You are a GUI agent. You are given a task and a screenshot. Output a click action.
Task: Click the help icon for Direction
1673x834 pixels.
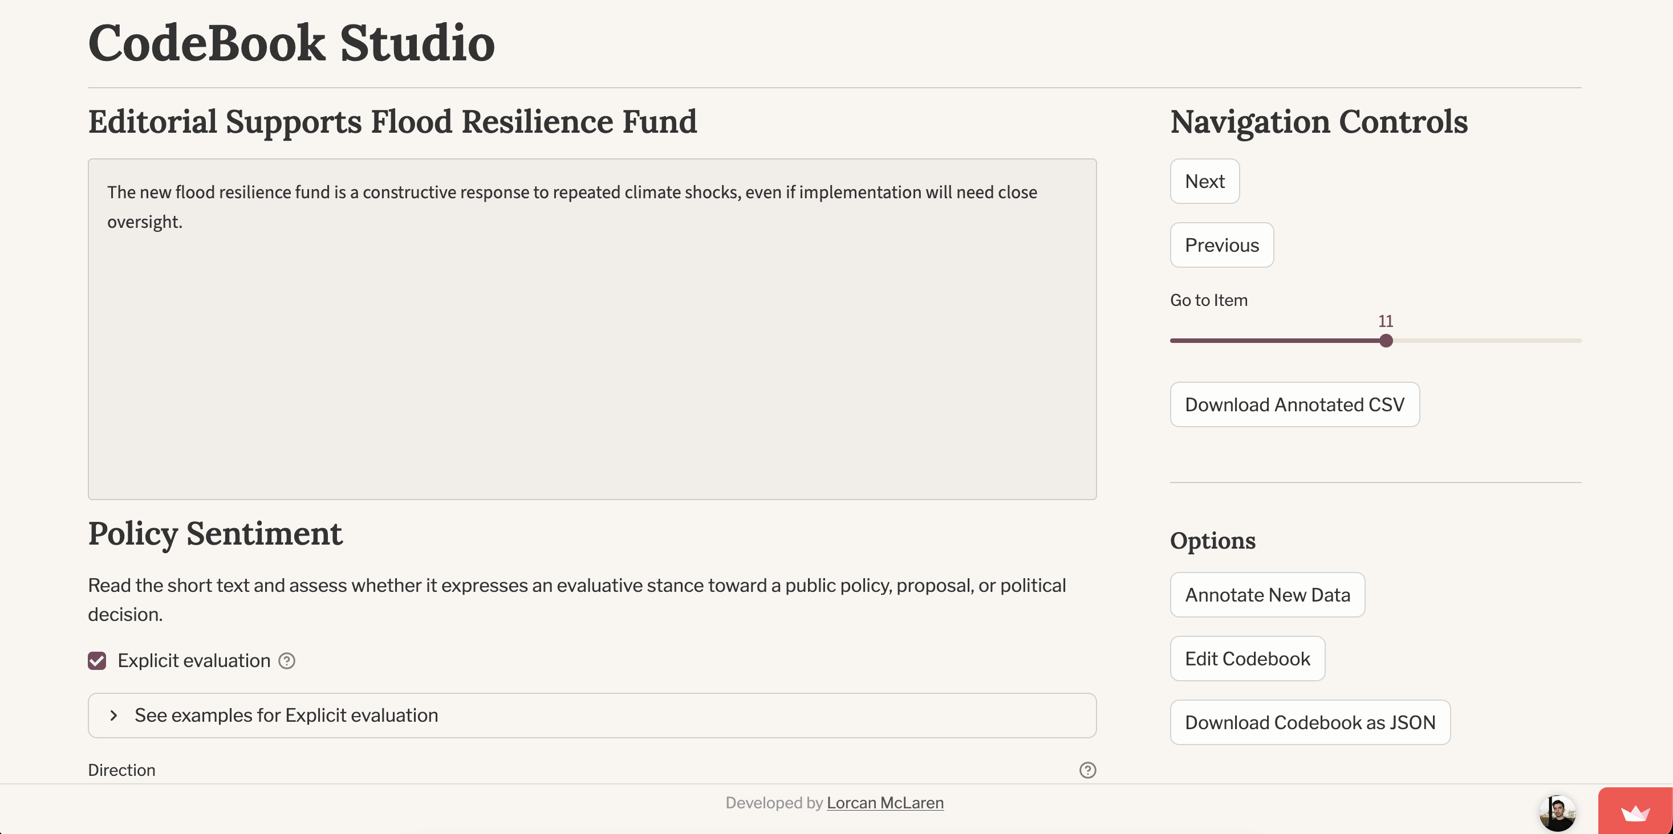(1087, 770)
